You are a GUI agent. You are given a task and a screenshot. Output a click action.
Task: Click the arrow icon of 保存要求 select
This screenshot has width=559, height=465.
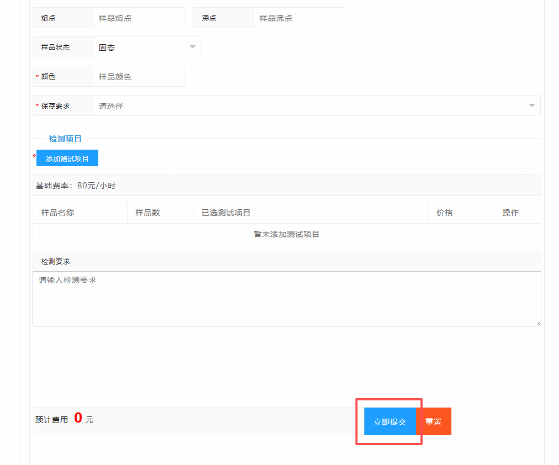pyautogui.click(x=532, y=105)
